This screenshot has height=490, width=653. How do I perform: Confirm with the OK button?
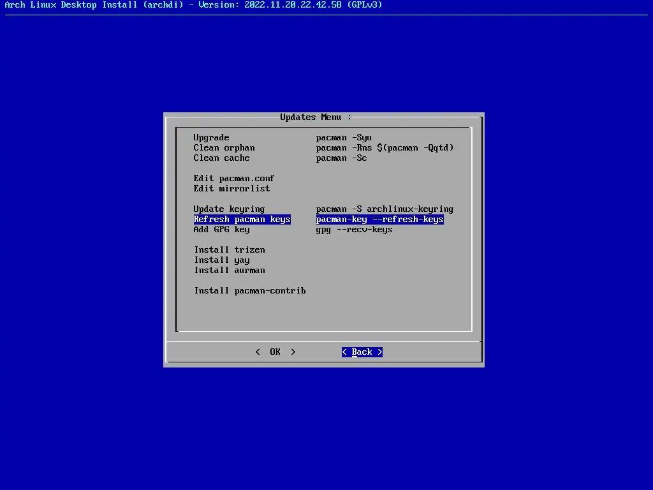coord(275,352)
